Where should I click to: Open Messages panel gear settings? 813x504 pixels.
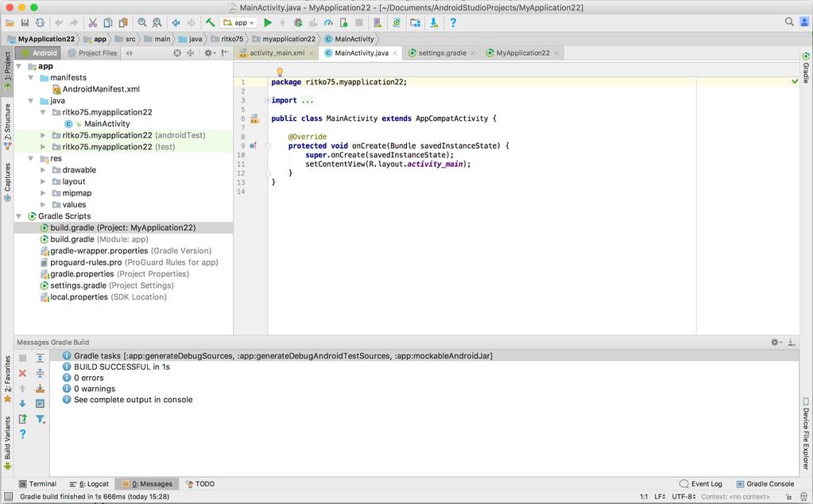[776, 342]
